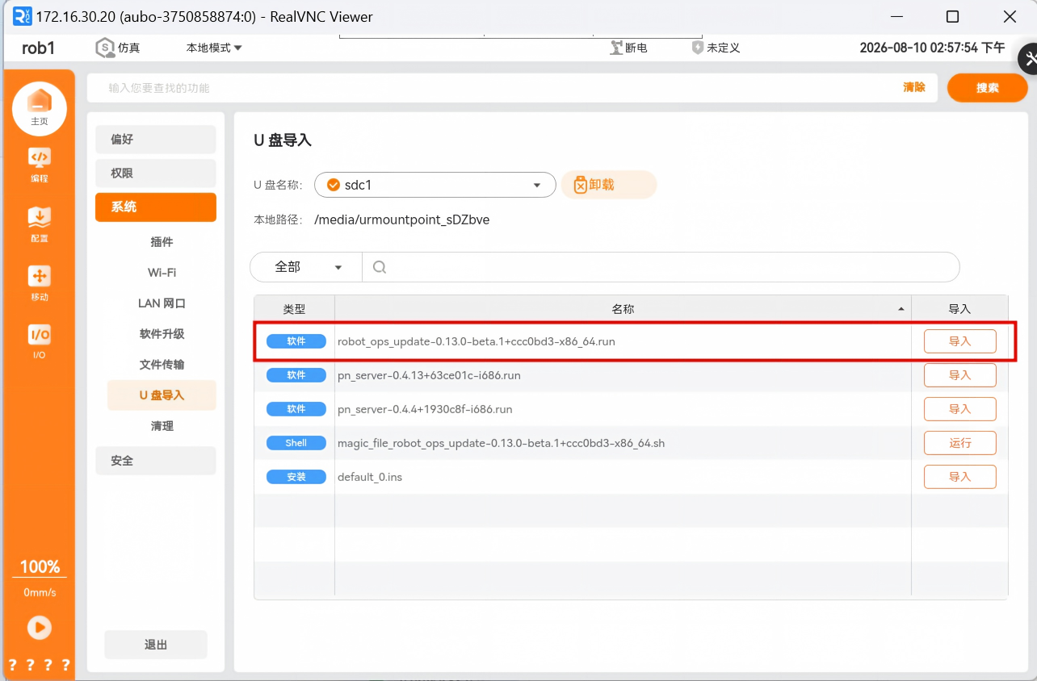Click the 断电 power-off robot icon
This screenshot has height=681, width=1037.
pyautogui.click(x=617, y=48)
